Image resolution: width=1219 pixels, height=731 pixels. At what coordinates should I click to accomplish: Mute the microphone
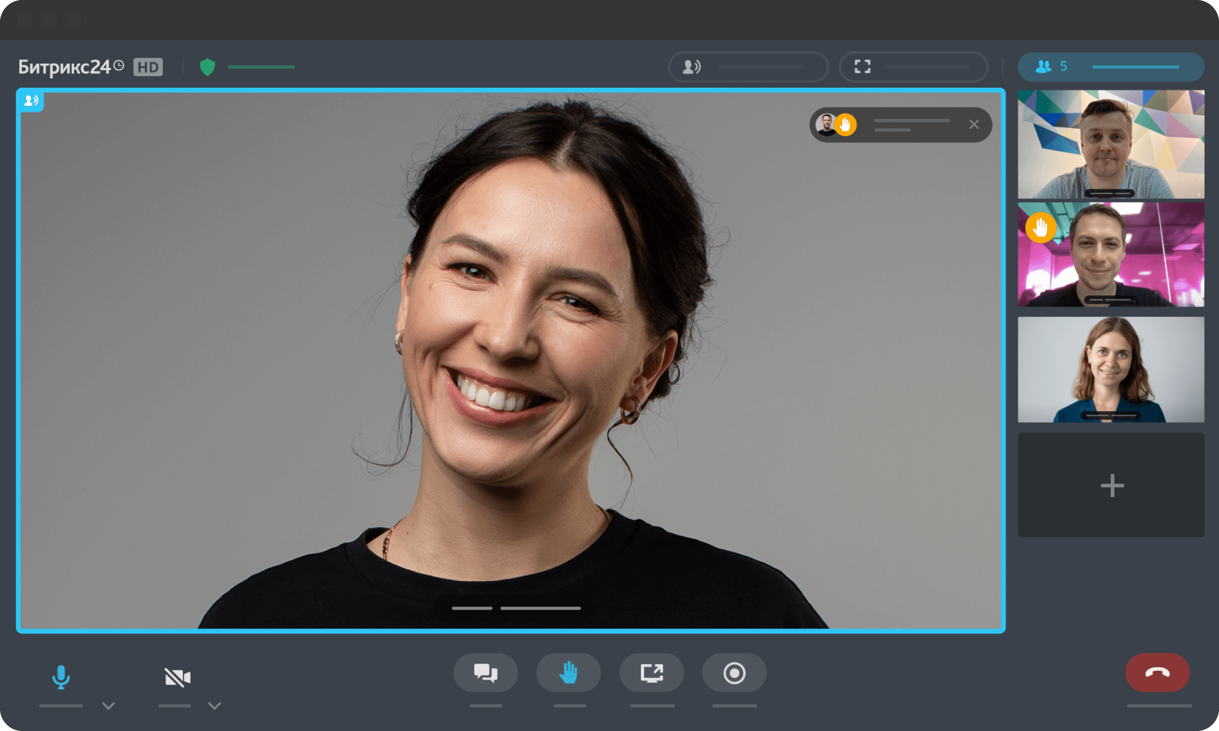(61, 677)
